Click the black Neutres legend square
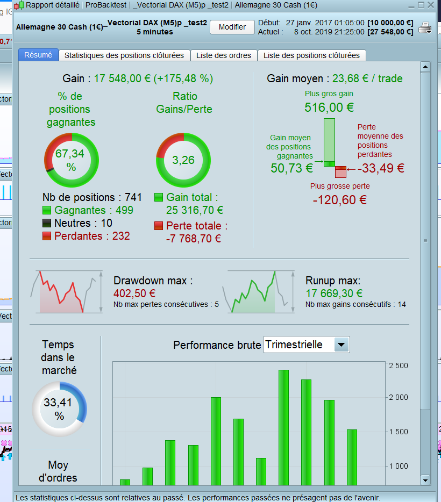The image size is (441, 502). [47, 223]
